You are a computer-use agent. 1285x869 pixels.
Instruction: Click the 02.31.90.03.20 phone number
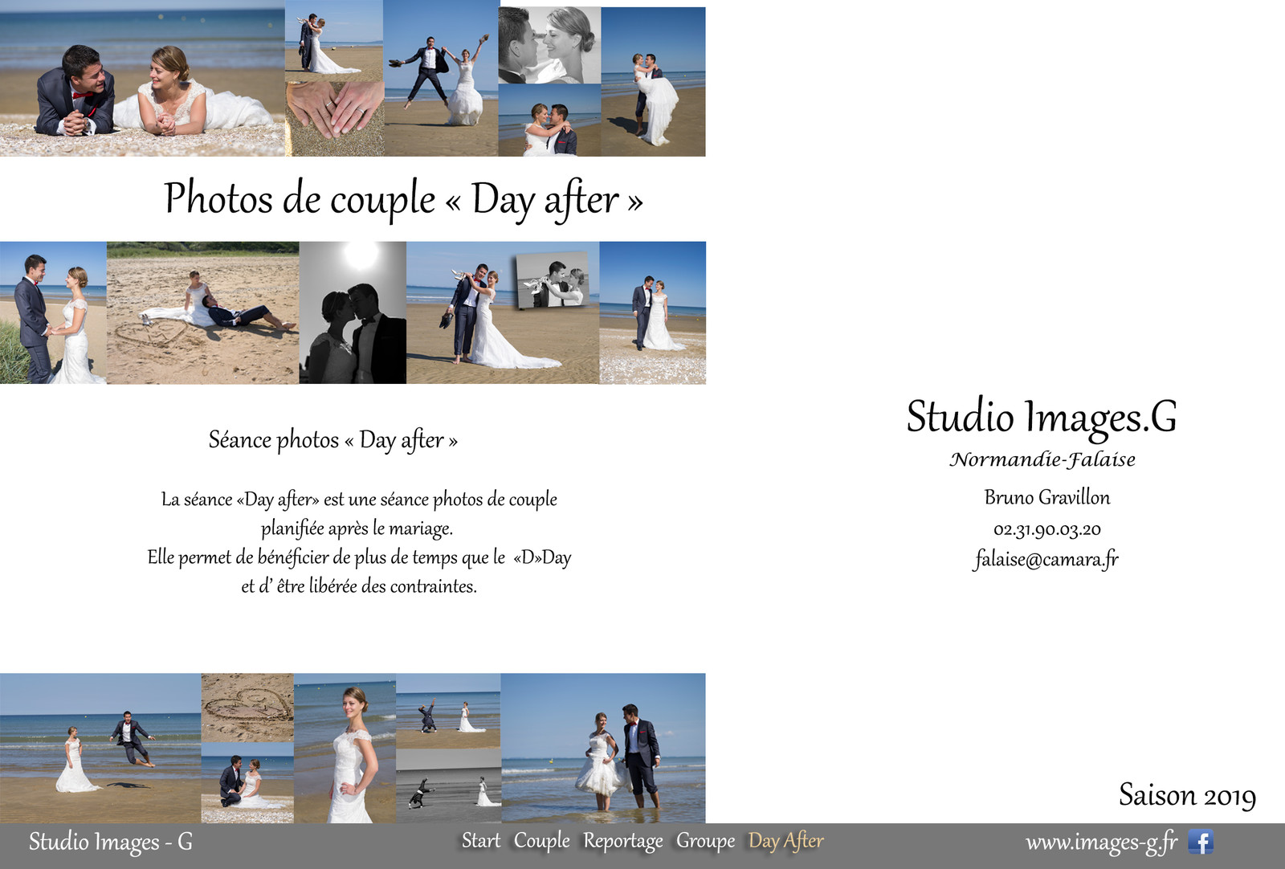click(1046, 529)
